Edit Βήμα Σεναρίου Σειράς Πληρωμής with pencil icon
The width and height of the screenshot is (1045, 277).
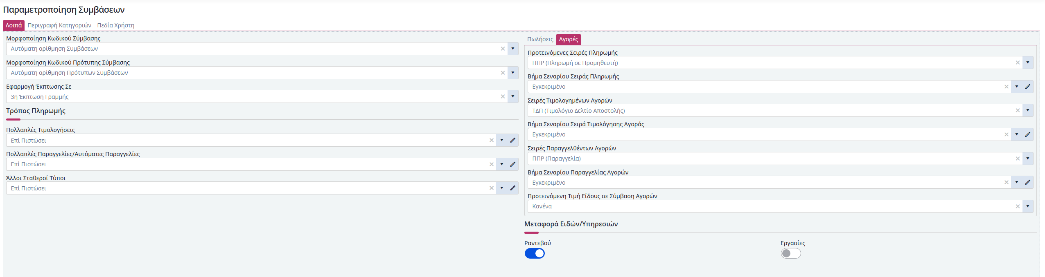1027,87
